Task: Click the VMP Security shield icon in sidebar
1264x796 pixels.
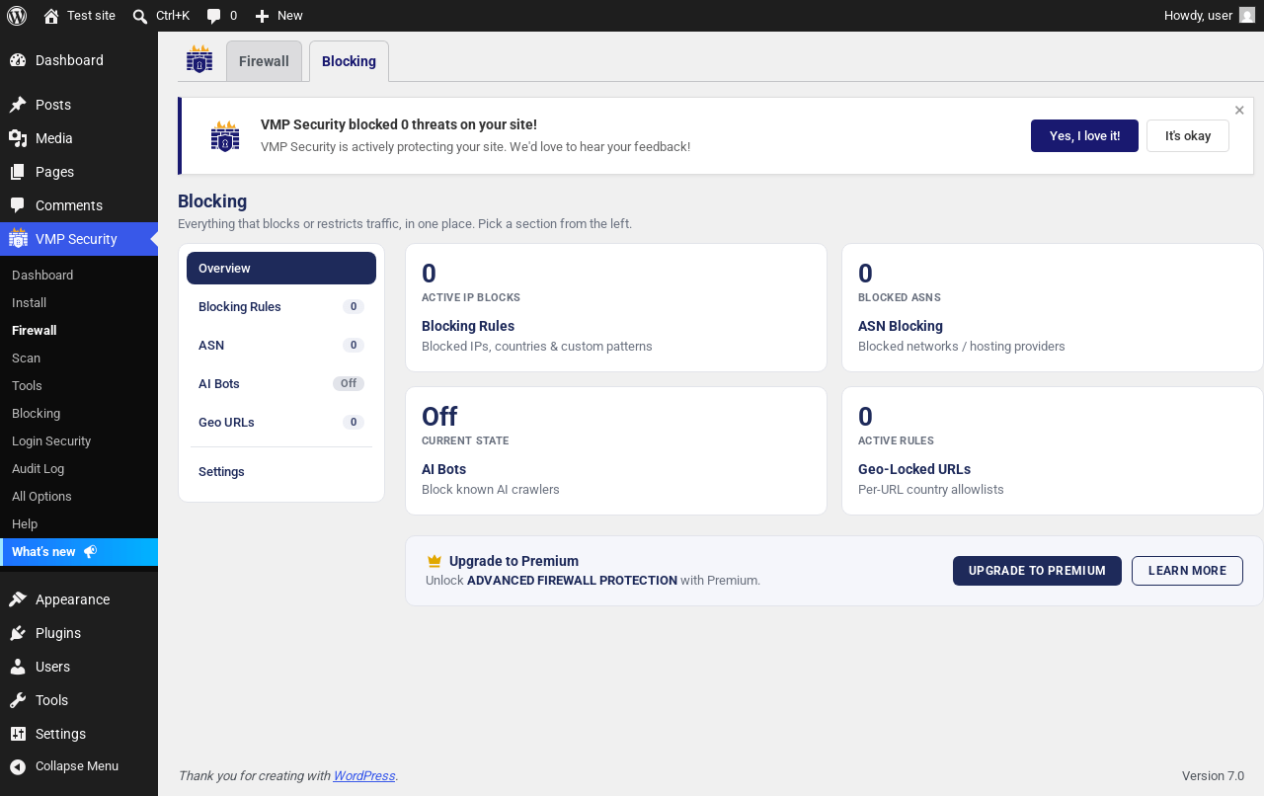Action: point(18,238)
